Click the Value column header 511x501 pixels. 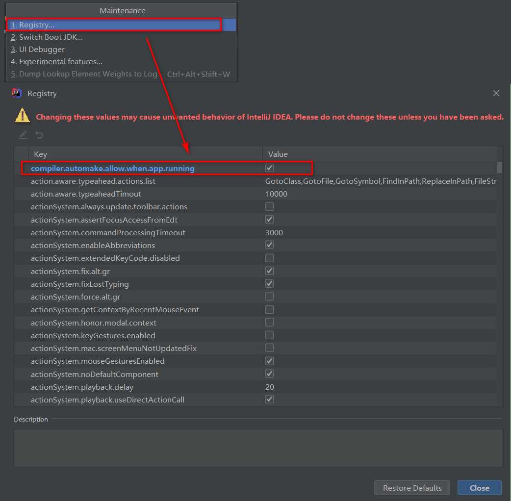380,154
